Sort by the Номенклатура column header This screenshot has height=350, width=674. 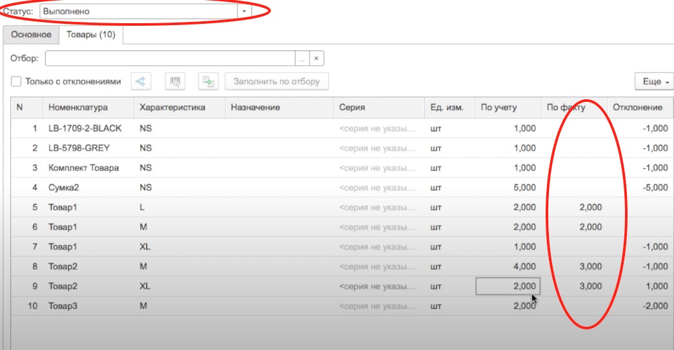click(88, 108)
